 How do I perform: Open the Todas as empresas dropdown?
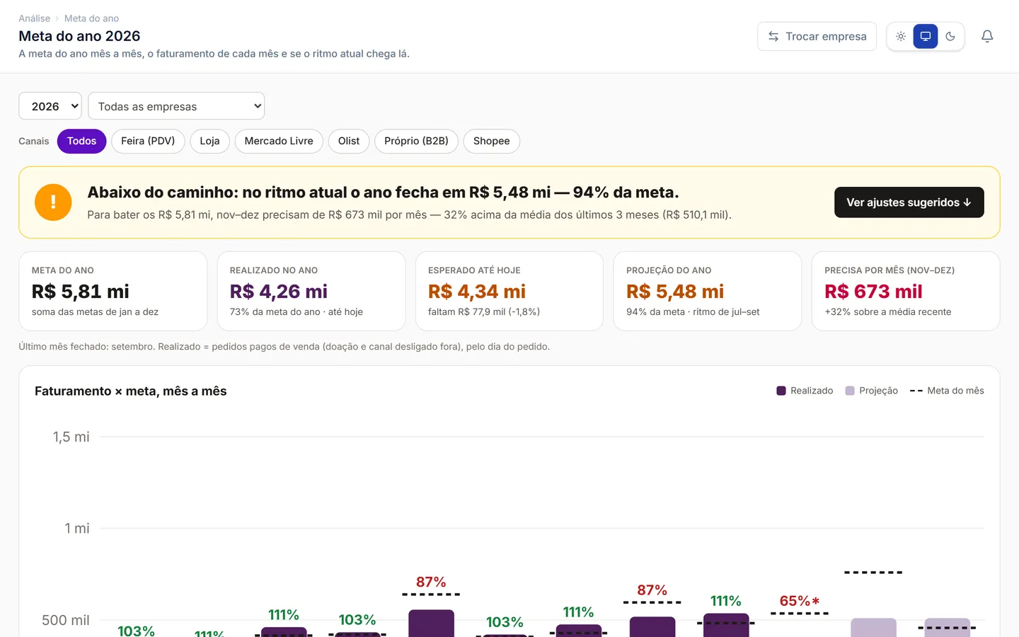pyautogui.click(x=176, y=106)
